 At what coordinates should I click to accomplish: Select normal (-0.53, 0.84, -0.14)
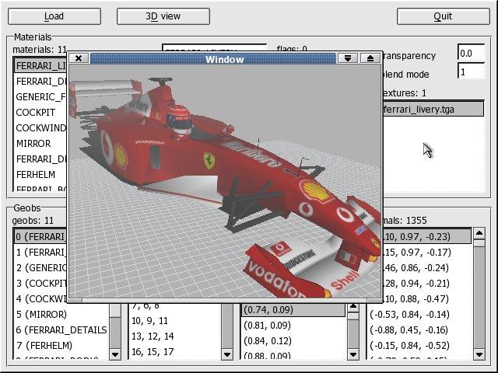click(419, 314)
